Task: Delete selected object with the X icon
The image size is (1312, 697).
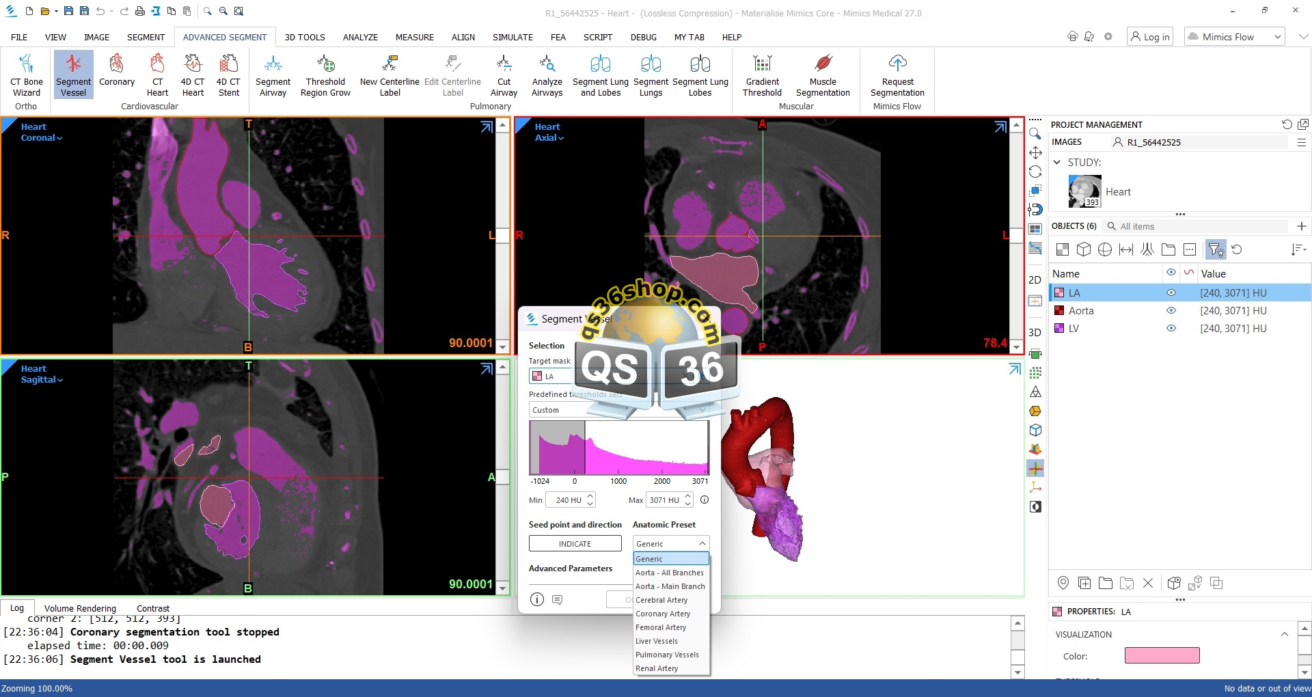Action: pyautogui.click(x=1148, y=583)
